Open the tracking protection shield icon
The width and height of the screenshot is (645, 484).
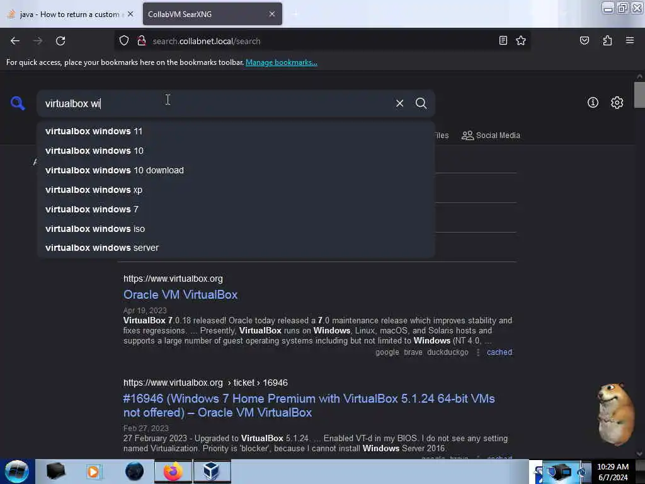(124, 41)
